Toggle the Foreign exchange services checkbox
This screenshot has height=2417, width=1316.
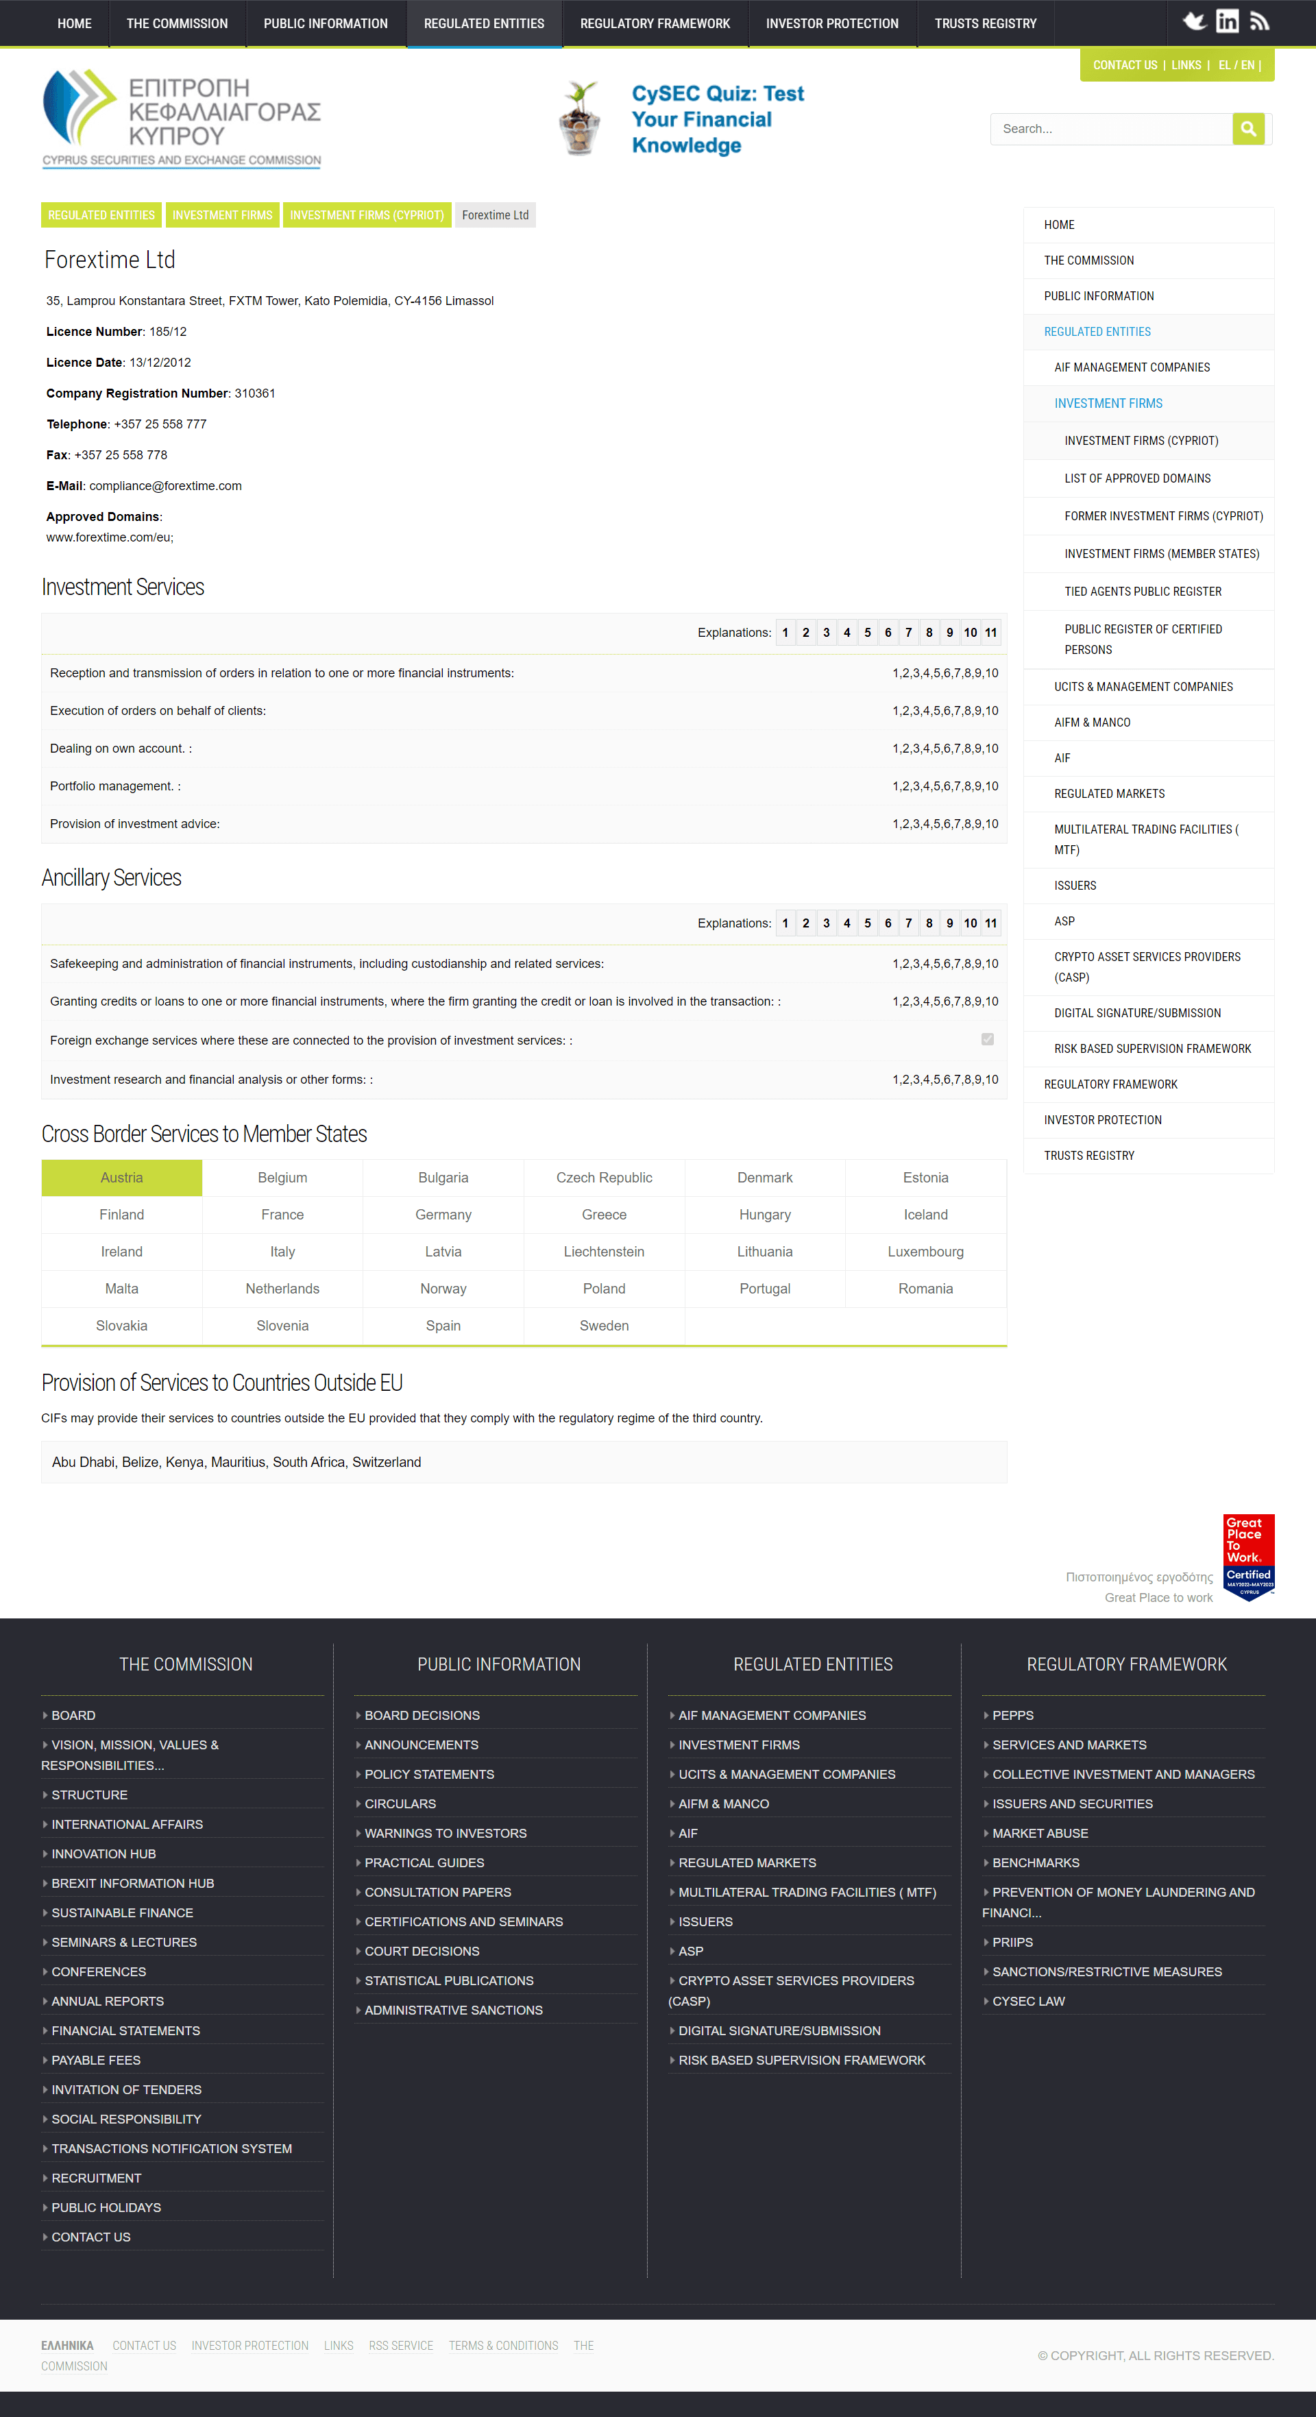pyautogui.click(x=987, y=1039)
